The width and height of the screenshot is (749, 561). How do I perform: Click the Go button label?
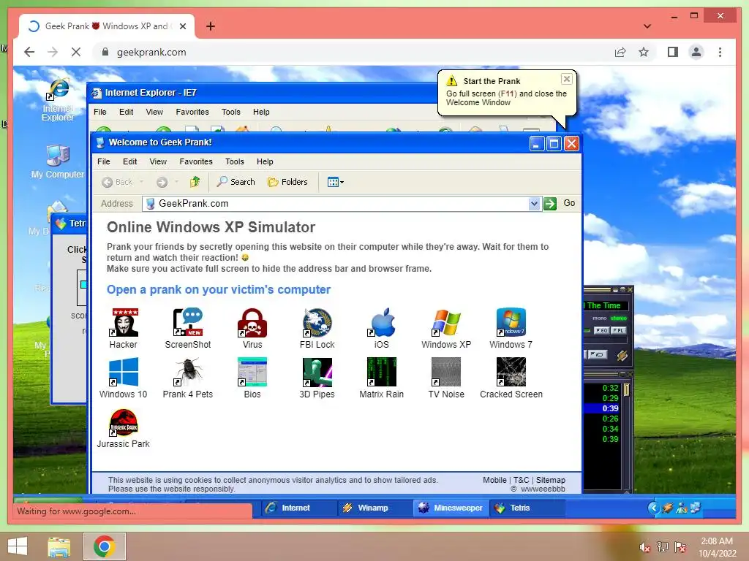[x=569, y=203]
